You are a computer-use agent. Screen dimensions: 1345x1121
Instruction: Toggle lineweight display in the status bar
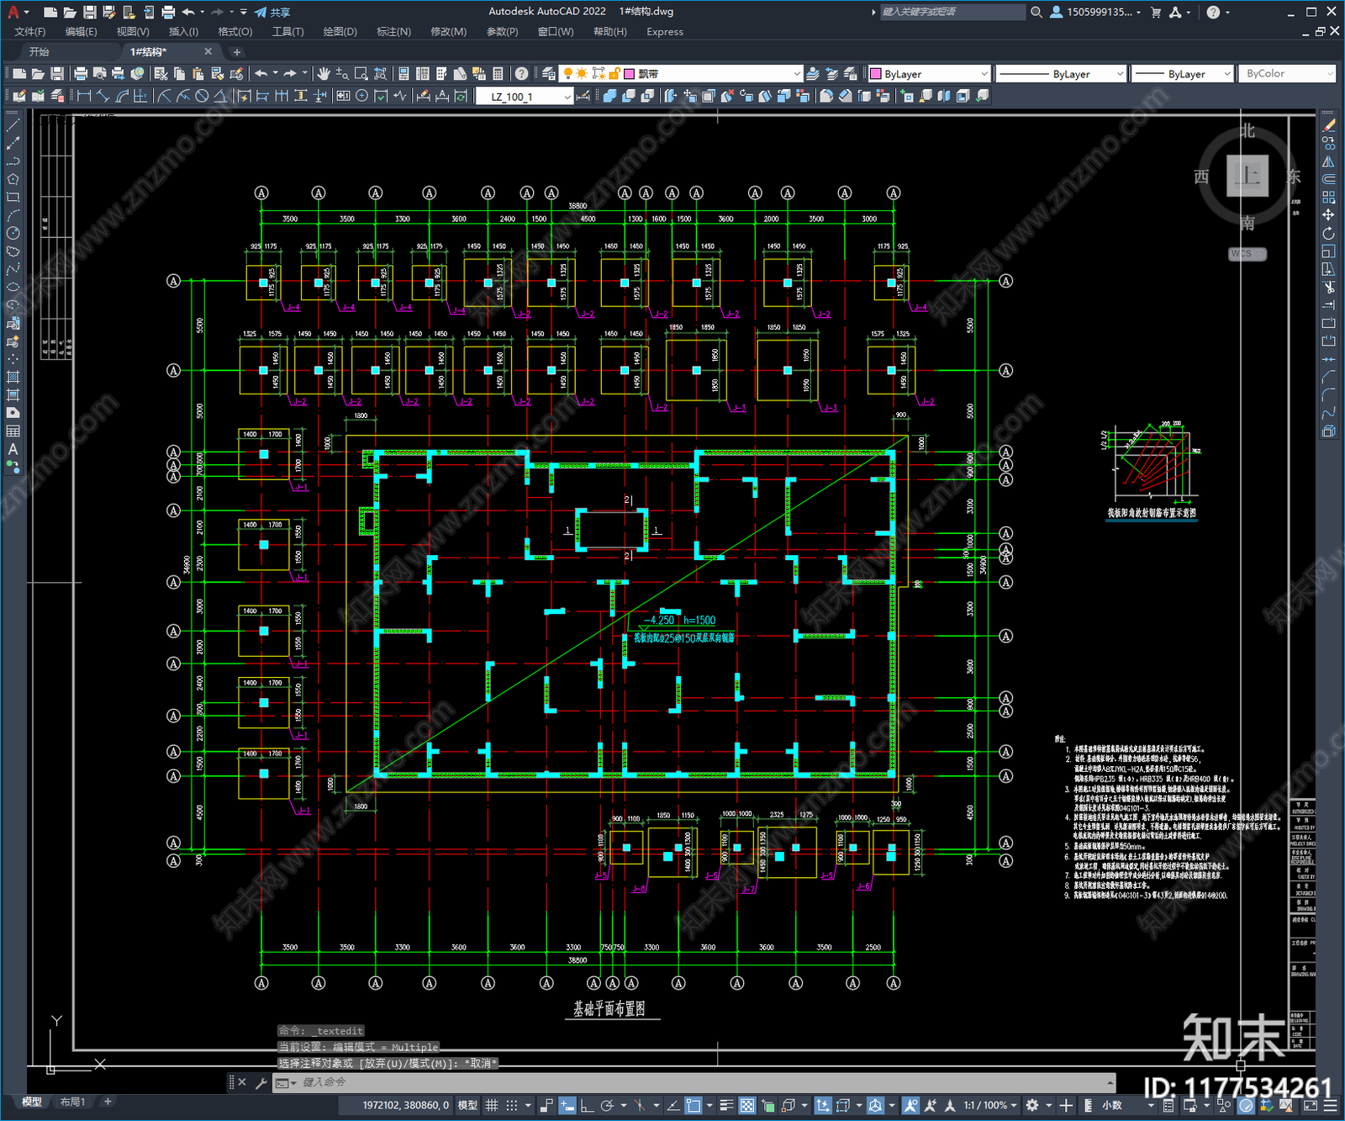click(727, 1105)
